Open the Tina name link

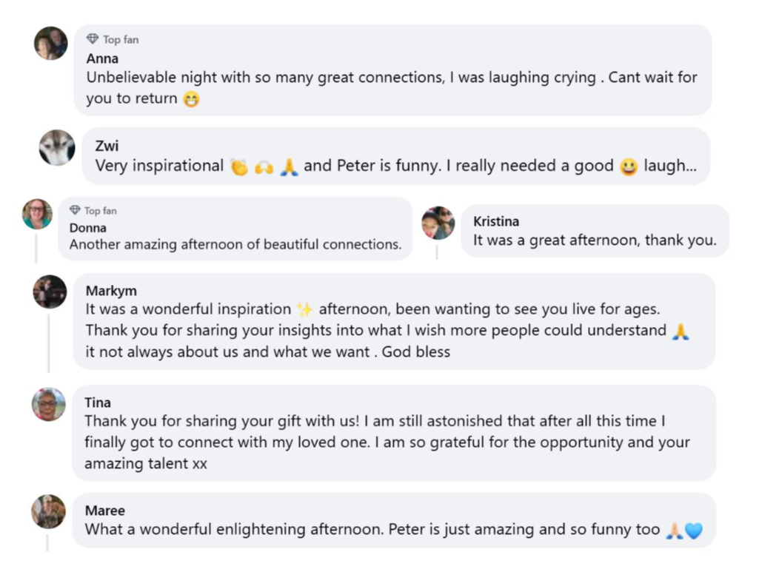point(98,403)
